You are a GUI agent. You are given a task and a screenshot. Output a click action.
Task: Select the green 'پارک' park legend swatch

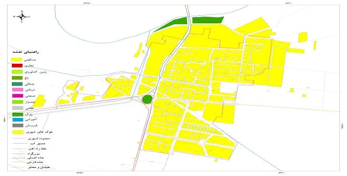coord(18,115)
